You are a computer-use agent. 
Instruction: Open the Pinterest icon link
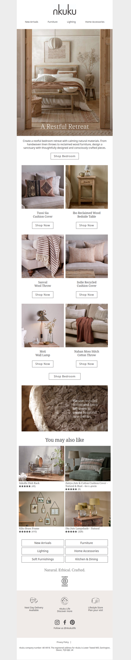[72, 622]
